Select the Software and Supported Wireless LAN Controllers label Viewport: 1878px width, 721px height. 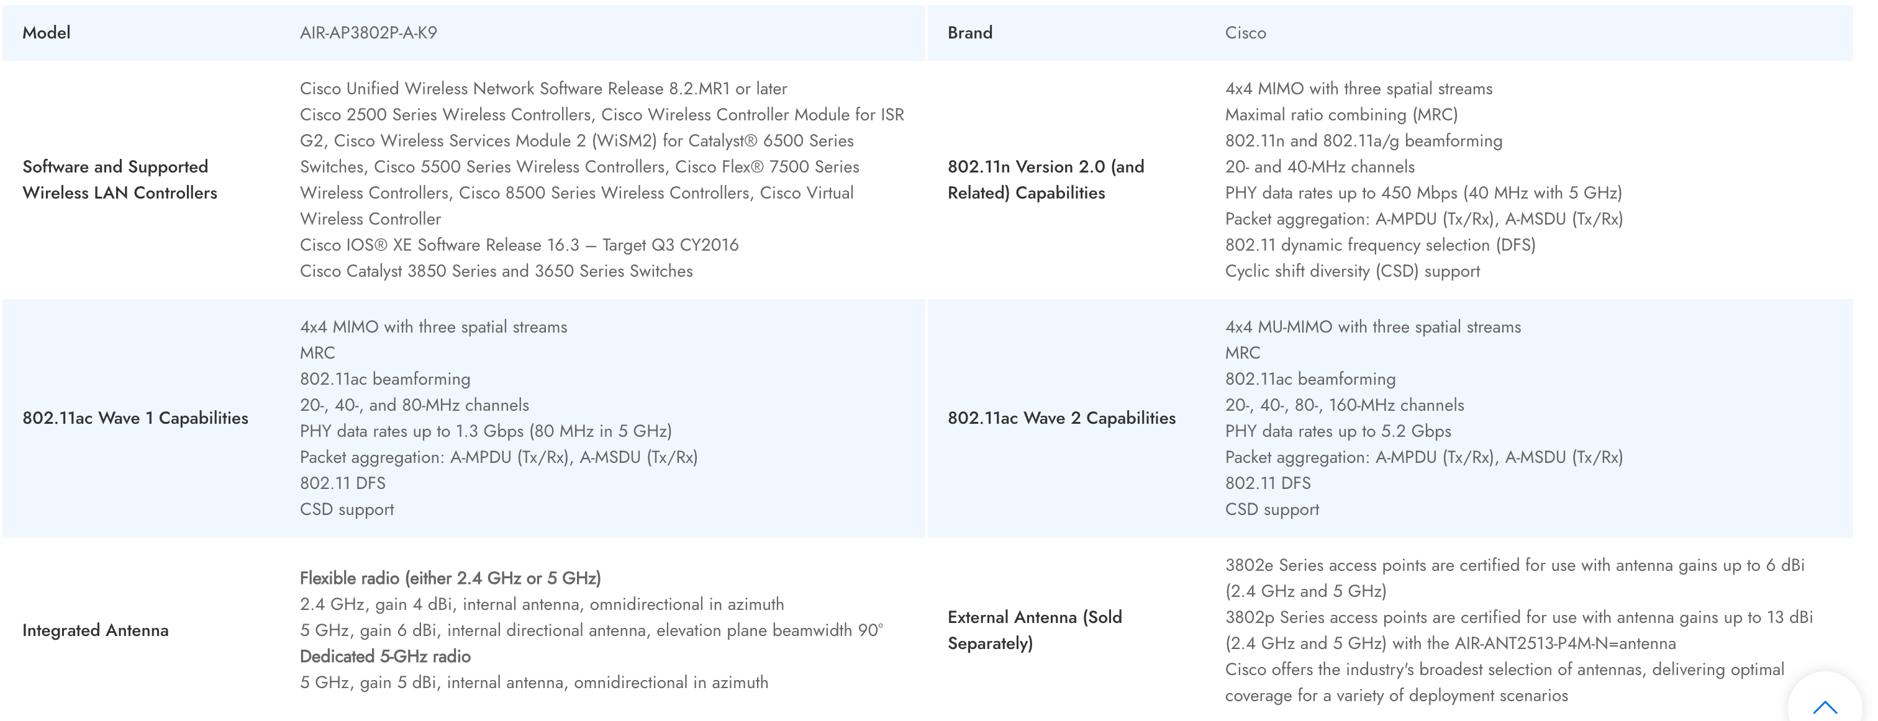pos(120,180)
